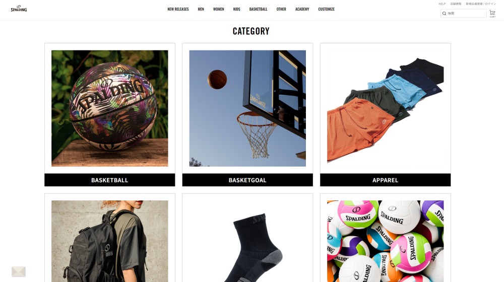Open the NEW RELEASES menu

pyautogui.click(x=178, y=9)
